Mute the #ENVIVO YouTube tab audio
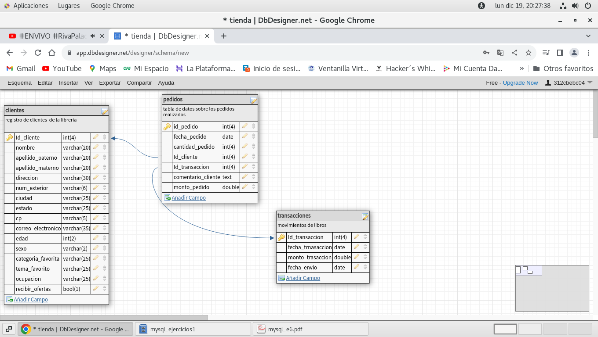598x337 pixels. tap(93, 36)
